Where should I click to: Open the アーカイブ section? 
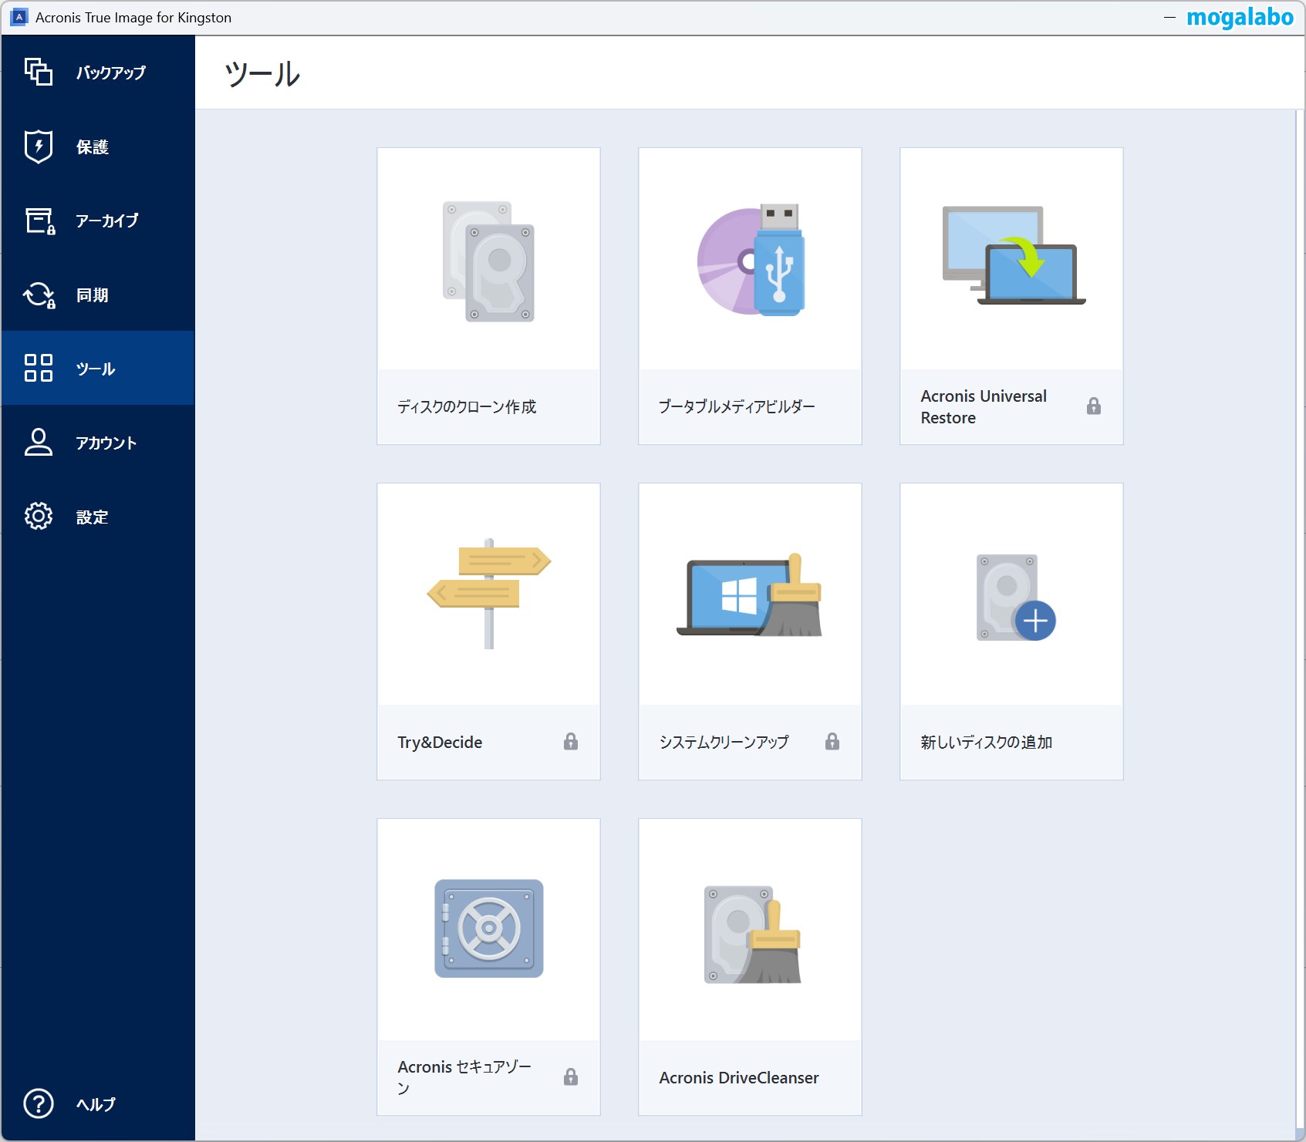(x=97, y=220)
